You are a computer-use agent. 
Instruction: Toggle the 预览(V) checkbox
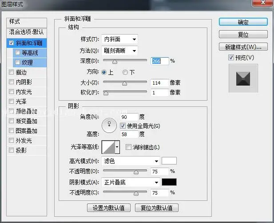(231, 57)
